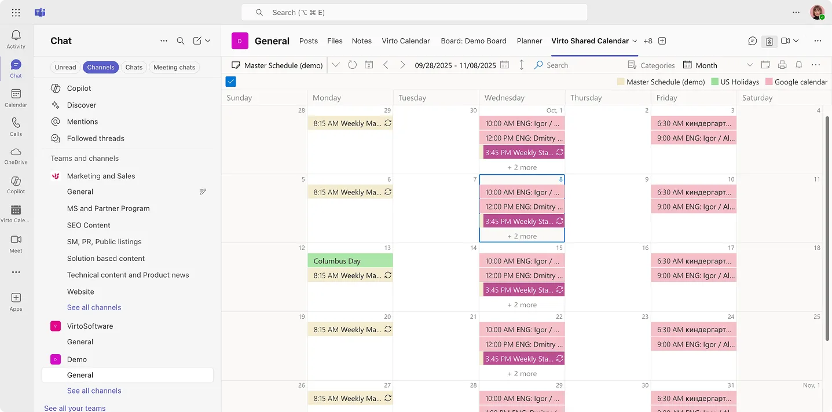Refresh the calendar with the reload icon
The height and width of the screenshot is (412, 832).
click(353, 65)
